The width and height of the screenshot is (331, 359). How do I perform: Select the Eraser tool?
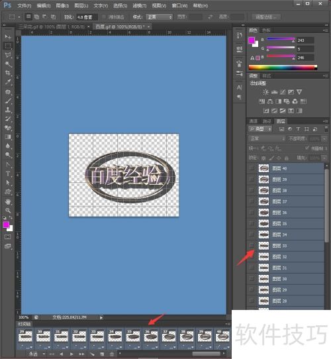tap(8, 128)
